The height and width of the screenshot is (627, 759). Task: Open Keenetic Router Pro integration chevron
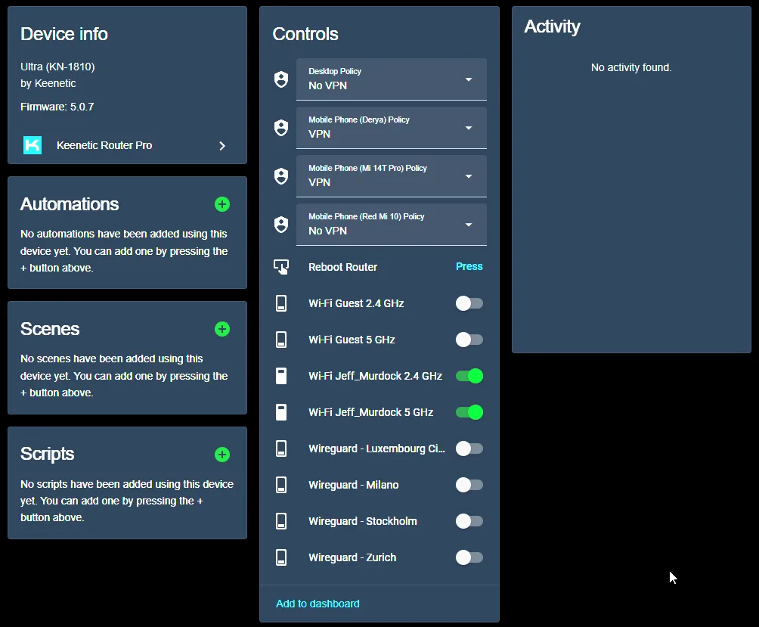[x=222, y=146]
